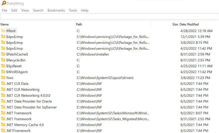Select the %ws folder name
Image resolution: width=219 pixels, height=133 pixels.
10,78
